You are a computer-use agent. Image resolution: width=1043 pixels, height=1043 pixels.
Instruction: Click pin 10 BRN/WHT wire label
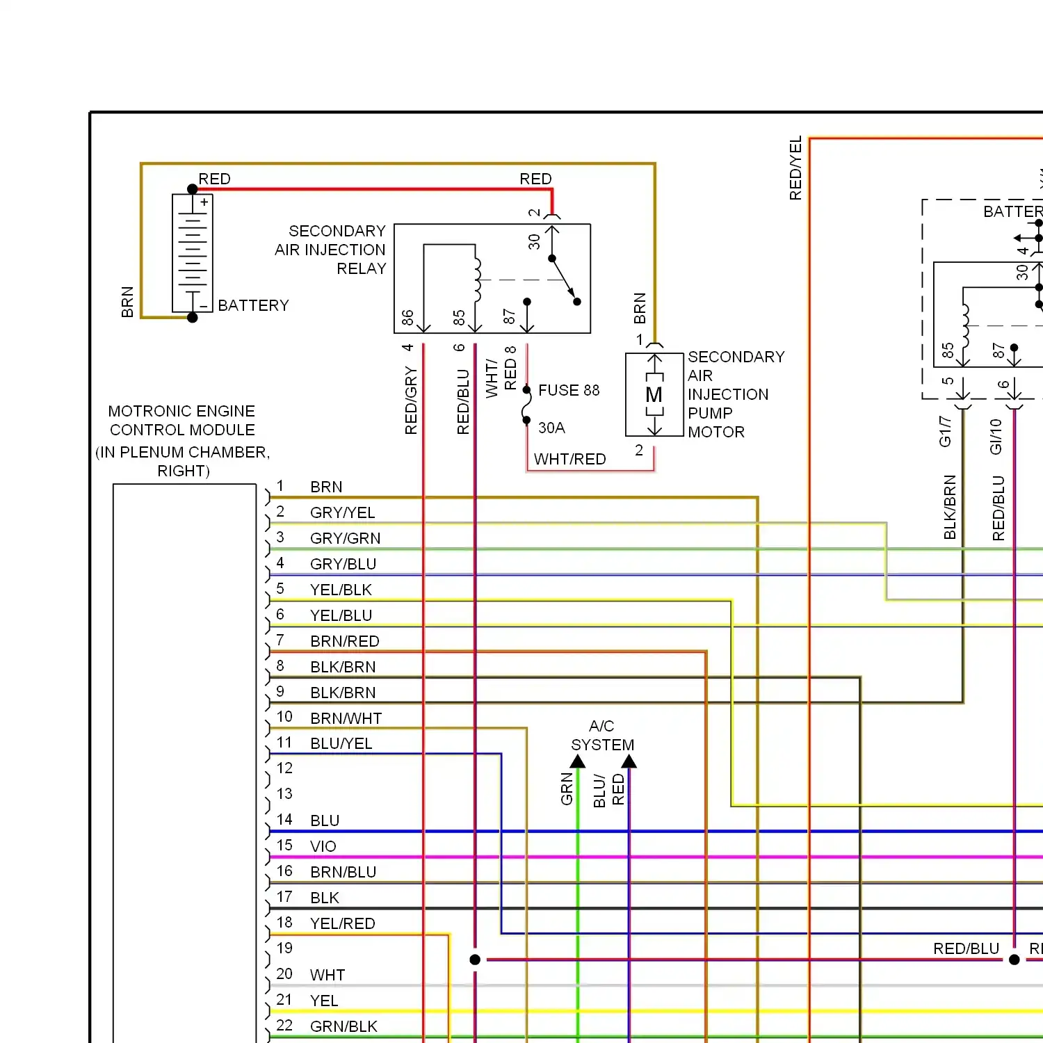click(346, 718)
